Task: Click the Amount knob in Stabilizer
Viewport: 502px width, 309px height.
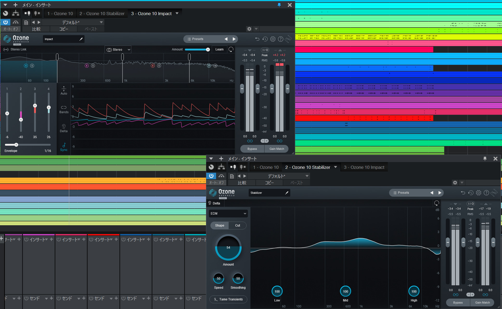Action: pos(228,248)
